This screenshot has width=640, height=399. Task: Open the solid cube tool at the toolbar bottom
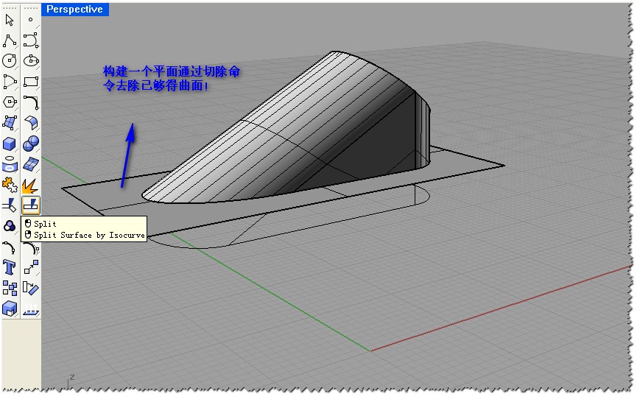pyautogui.click(x=10, y=309)
